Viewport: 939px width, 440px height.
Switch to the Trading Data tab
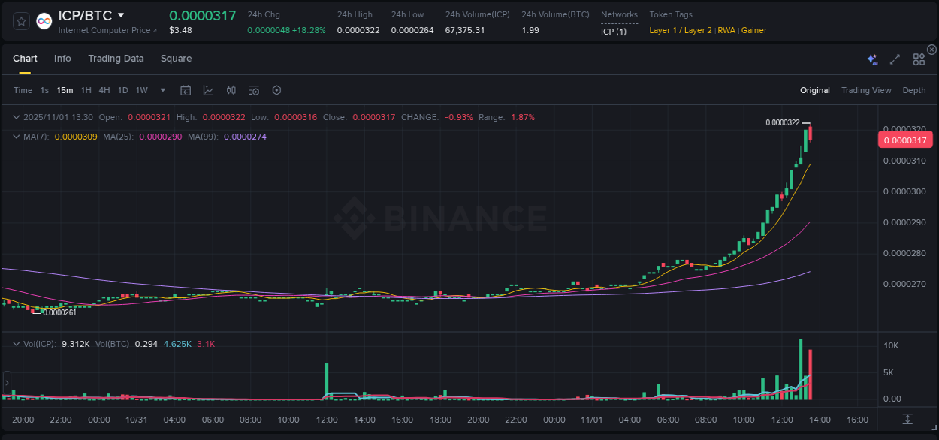[x=116, y=59]
